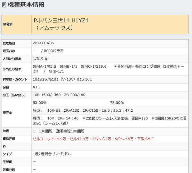192x173 pixels.
Task: Click the 最短納期 row label
Action: coord(9,43)
